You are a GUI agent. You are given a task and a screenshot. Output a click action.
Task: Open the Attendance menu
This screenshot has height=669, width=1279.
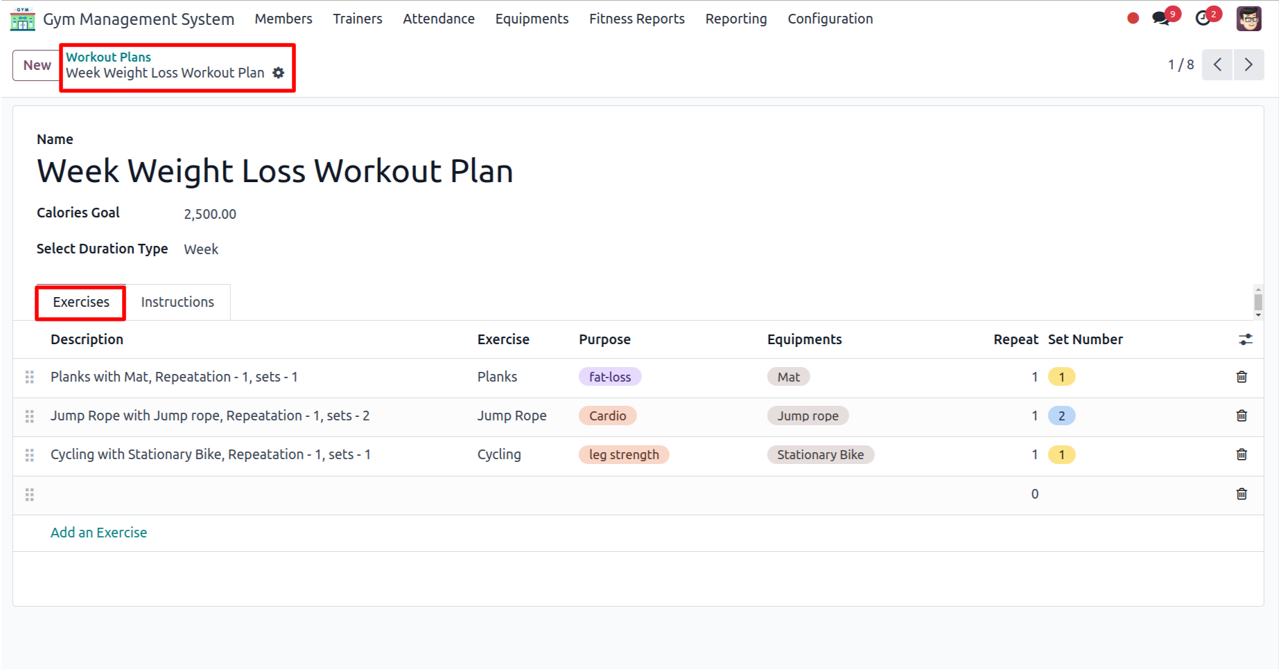tap(439, 19)
